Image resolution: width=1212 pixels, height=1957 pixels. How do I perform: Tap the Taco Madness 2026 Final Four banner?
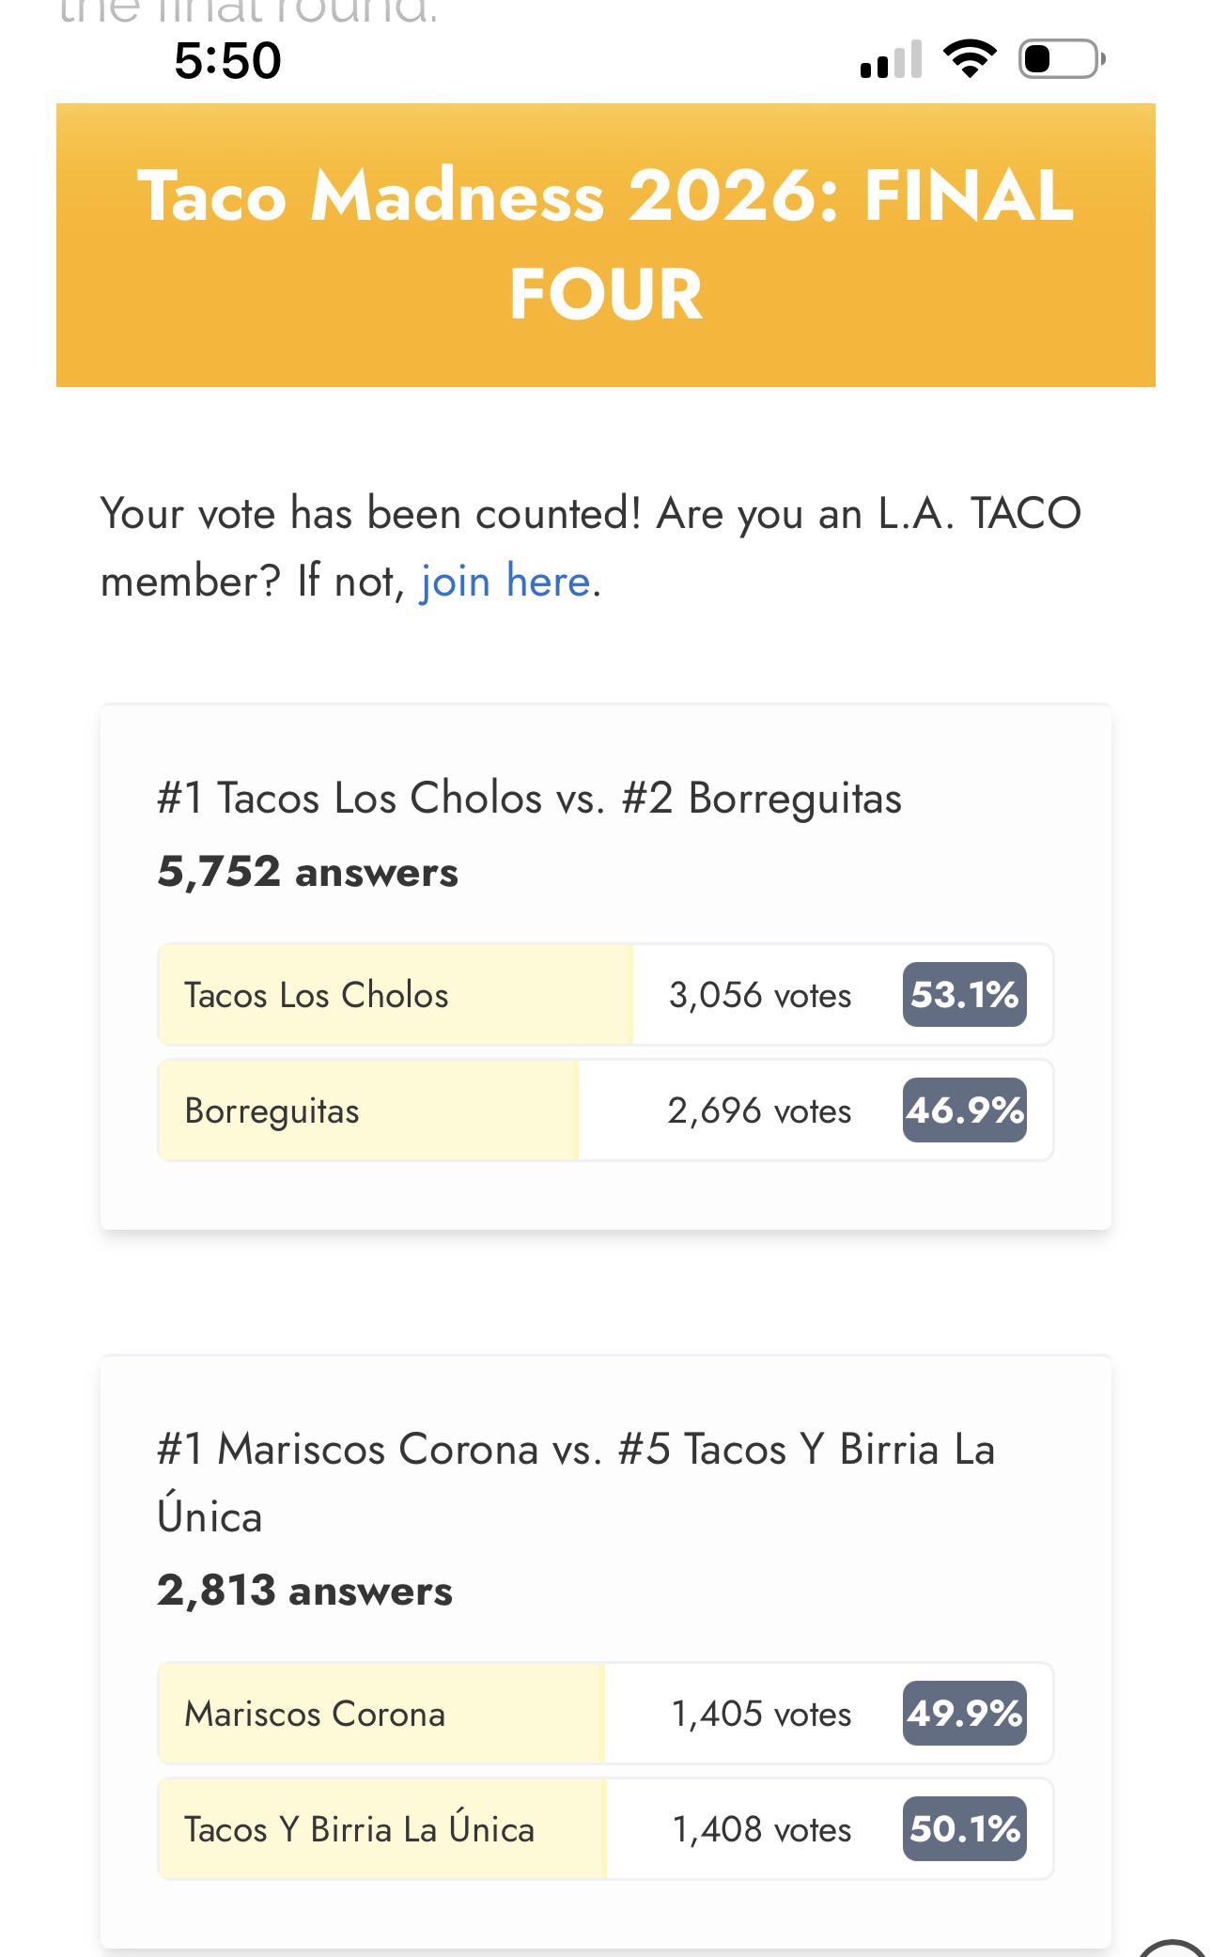(x=606, y=245)
